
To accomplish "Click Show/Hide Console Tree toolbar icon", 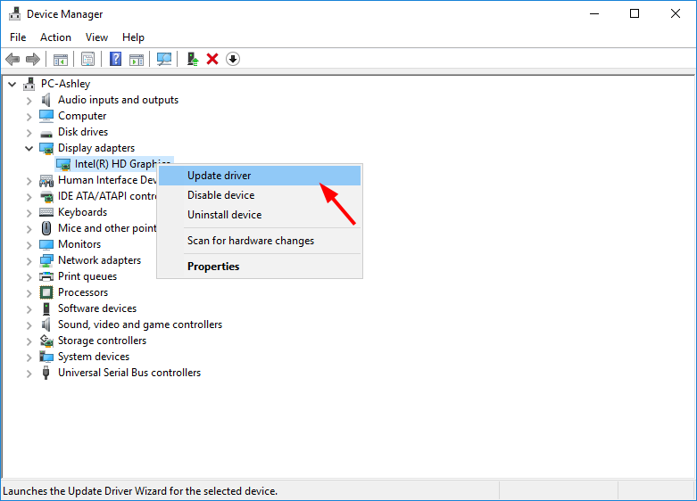I will coord(61,59).
